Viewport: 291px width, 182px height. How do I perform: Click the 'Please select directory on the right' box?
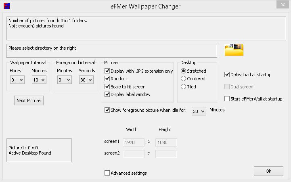[x=112, y=51]
